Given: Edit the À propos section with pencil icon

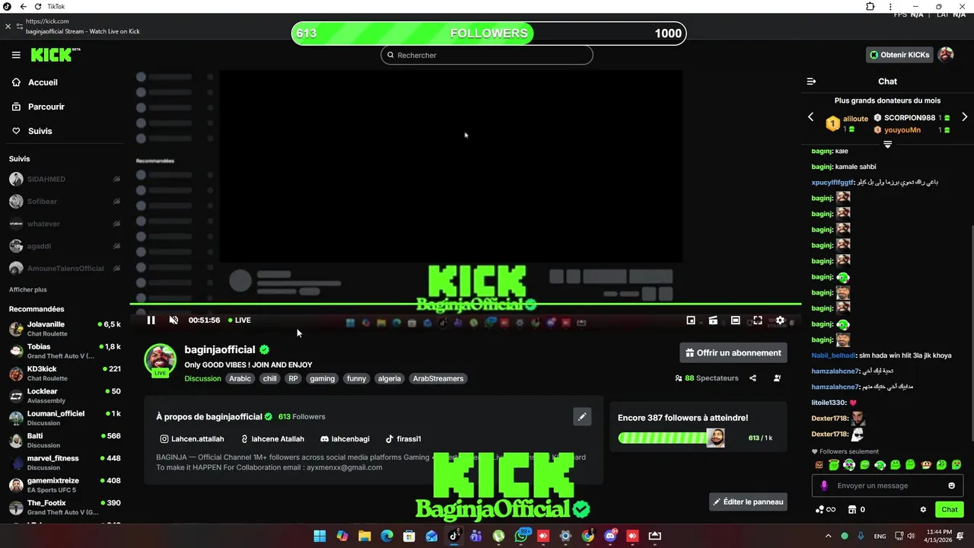Looking at the screenshot, I should click(x=582, y=416).
